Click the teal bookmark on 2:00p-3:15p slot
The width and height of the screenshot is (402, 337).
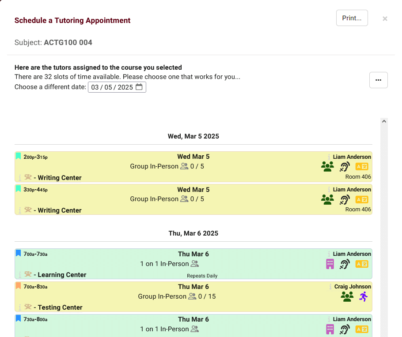[x=19, y=157]
